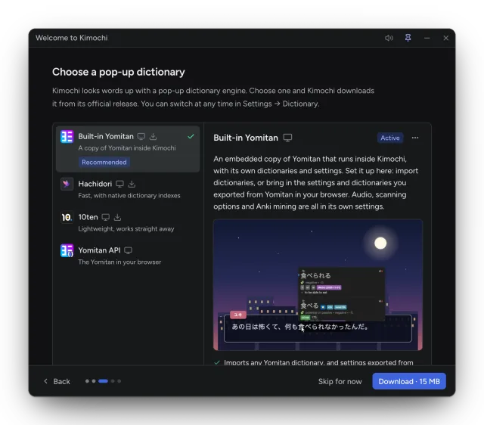This screenshot has width=484, height=425.
Task: Select the Built-in Yomitan logo icon
Action: [x=67, y=136]
